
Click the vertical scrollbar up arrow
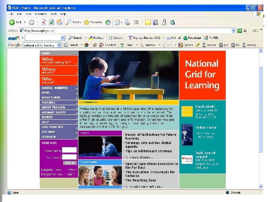(261, 50)
